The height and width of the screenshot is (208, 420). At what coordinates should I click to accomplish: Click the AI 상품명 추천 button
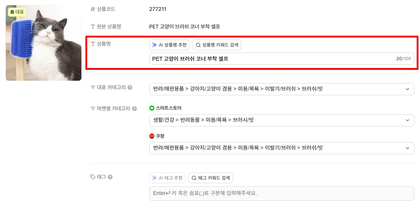(x=169, y=45)
